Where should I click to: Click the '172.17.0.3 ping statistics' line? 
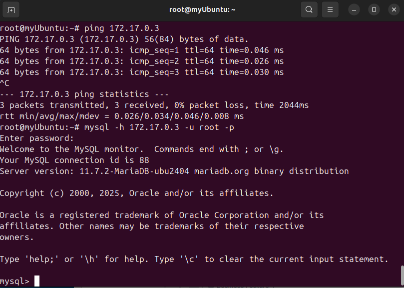pyautogui.click(x=84, y=94)
